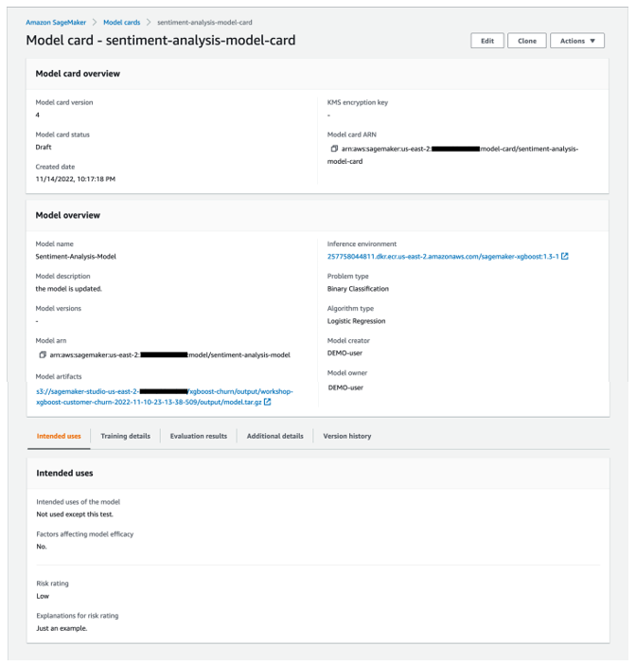The height and width of the screenshot is (666, 636).
Task: Open the sagemaker-xgboost inference environment link
Action: (x=443, y=257)
